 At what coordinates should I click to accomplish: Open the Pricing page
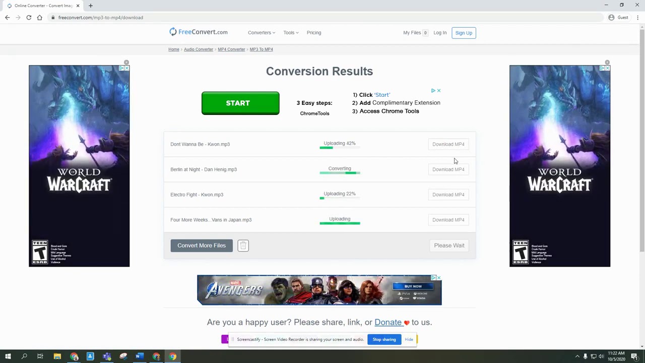(x=314, y=33)
